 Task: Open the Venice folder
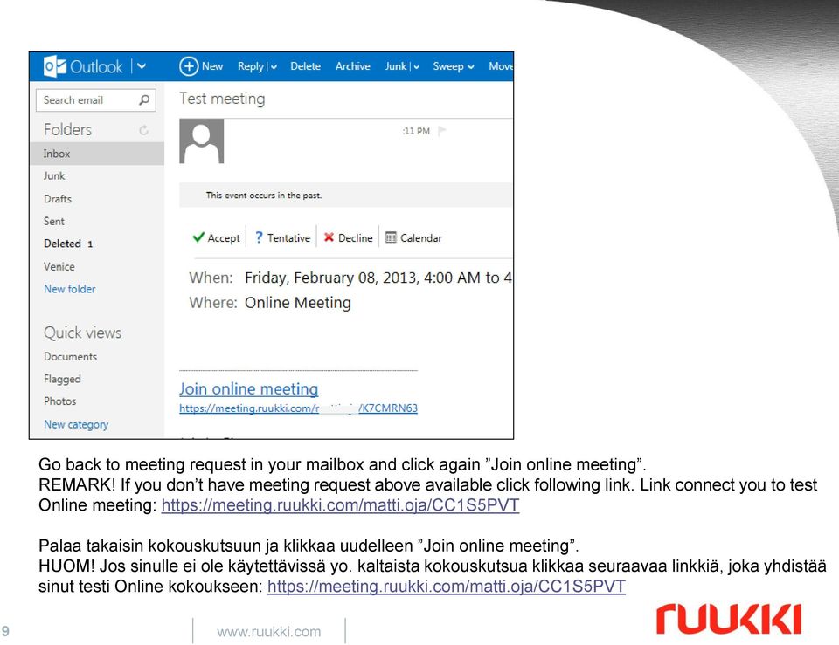tap(59, 267)
